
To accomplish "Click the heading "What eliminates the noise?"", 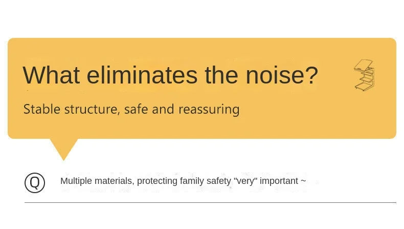I will [170, 75].
